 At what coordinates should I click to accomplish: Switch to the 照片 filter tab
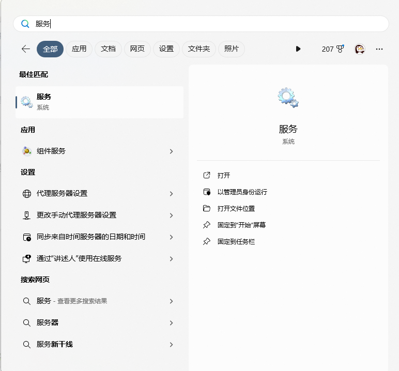pyautogui.click(x=232, y=49)
